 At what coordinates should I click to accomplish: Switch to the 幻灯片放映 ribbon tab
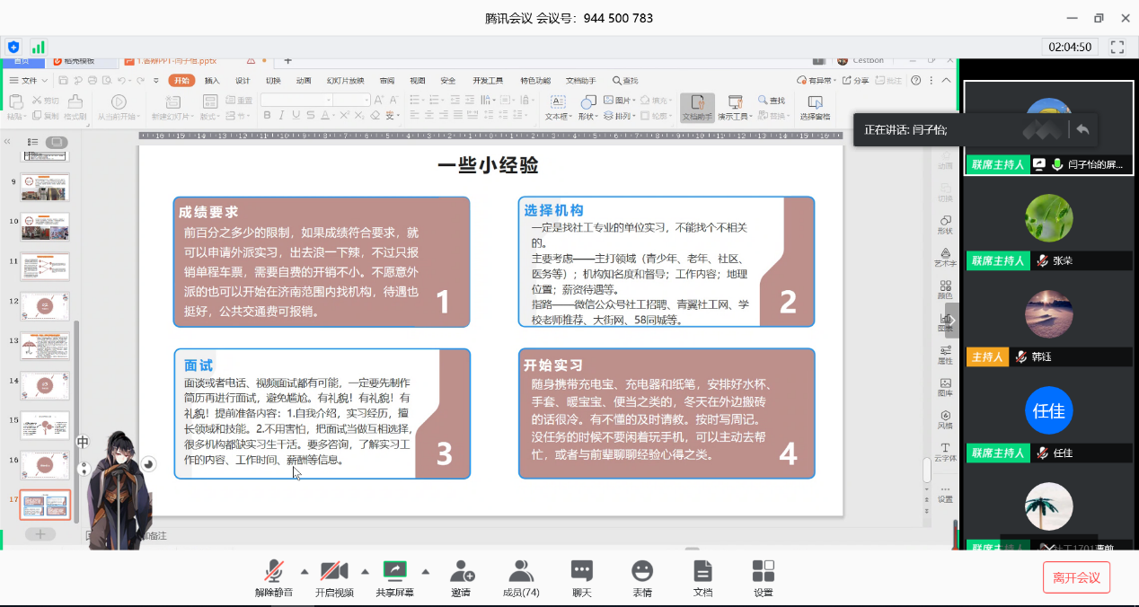tap(345, 81)
